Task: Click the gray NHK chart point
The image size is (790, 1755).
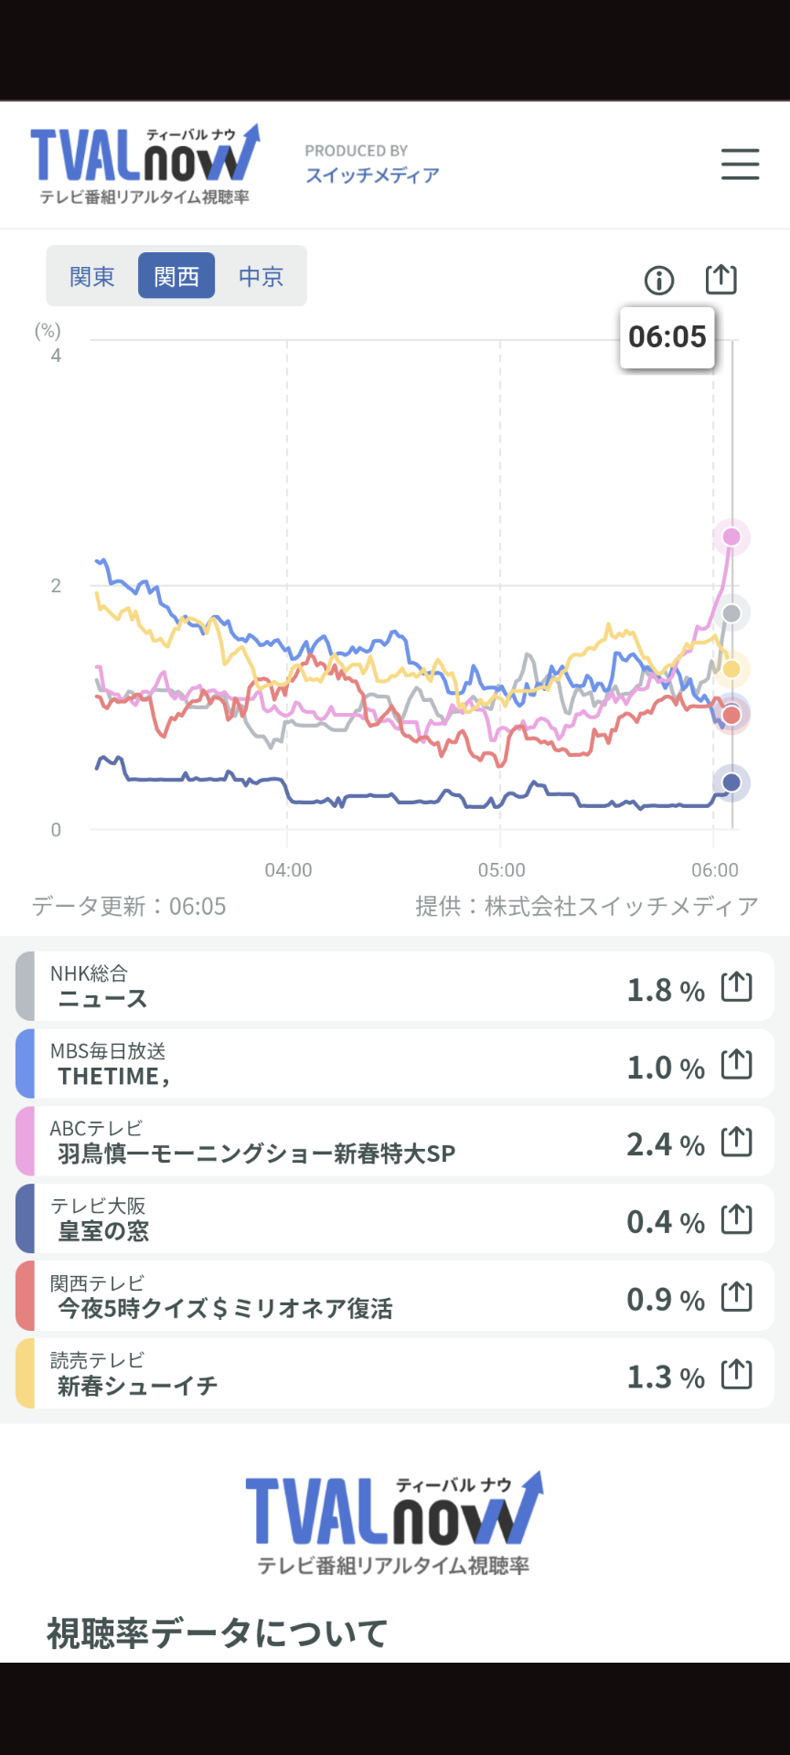Action: click(x=731, y=613)
